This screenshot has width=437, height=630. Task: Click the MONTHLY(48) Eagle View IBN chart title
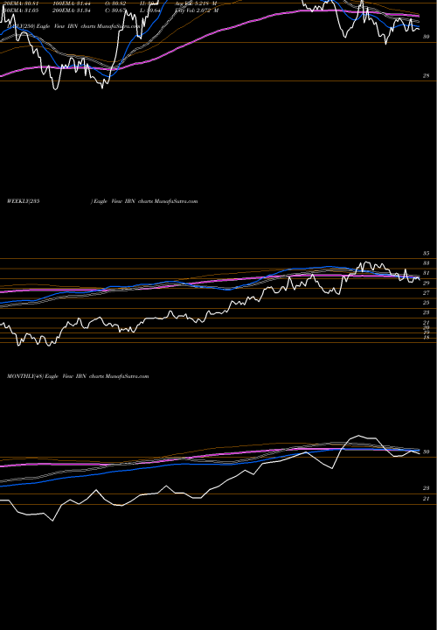point(78,376)
